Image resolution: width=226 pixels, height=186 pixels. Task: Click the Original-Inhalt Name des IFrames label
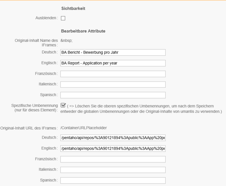coord(37,43)
